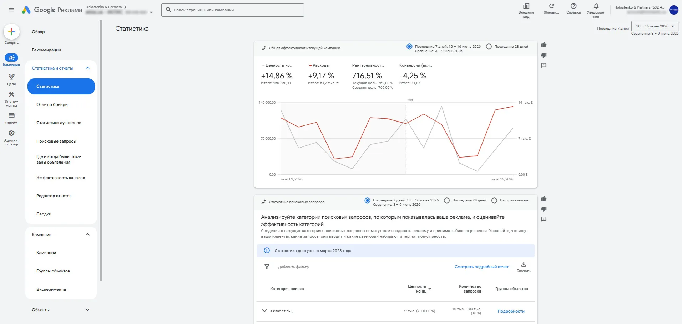Leave feedback on campaign performance card

544,66
